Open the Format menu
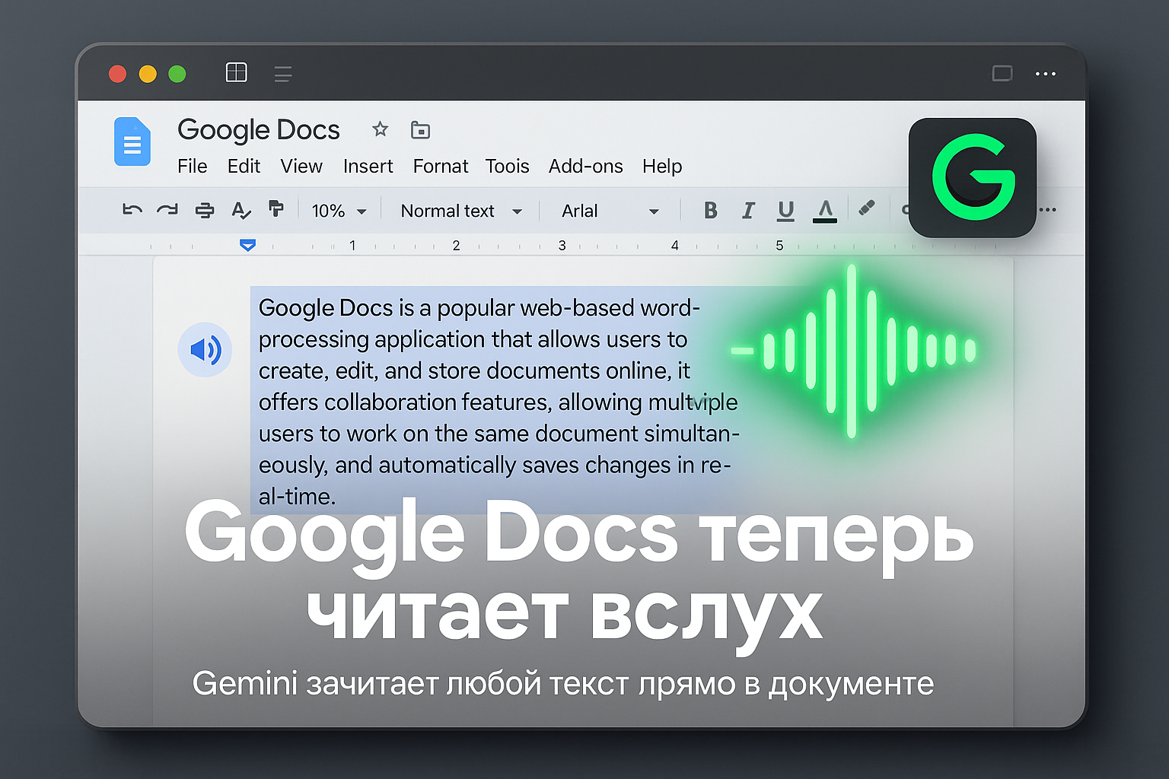This screenshot has height=779, width=1169. coord(441,166)
